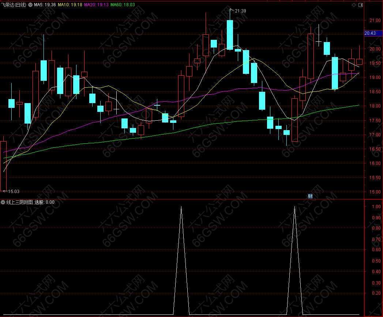Click the diamond icon at chart top-right
The height and width of the screenshot is (317, 383).
click(x=354, y=5)
